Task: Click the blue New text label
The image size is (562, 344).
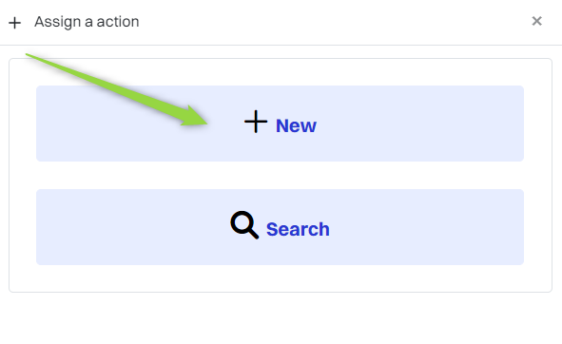Action: point(296,125)
